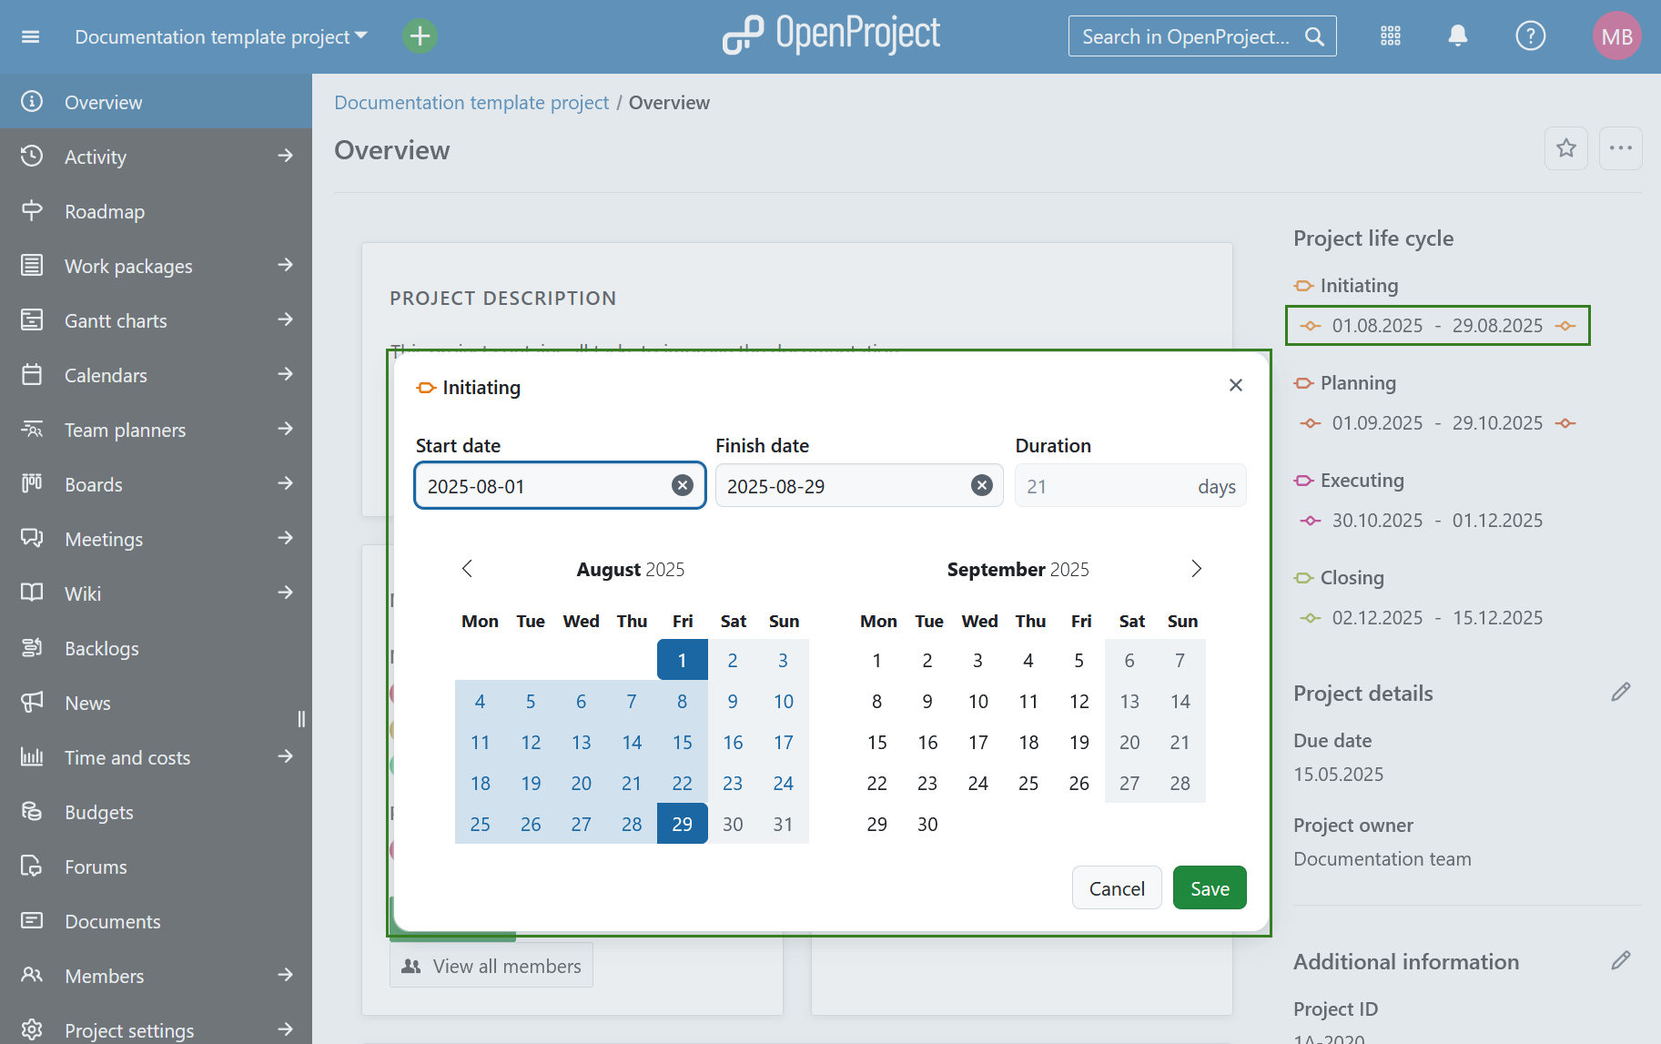Pick September 10 in the calendar
This screenshot has width=1661, height=1044.
tap(977, 701)
